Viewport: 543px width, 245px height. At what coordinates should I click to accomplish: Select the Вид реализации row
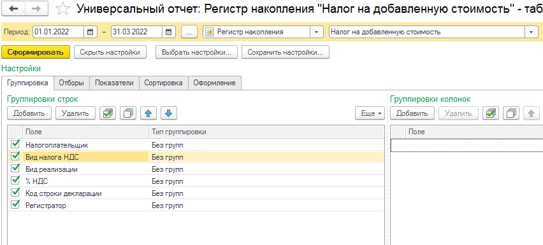click(196, 169)
